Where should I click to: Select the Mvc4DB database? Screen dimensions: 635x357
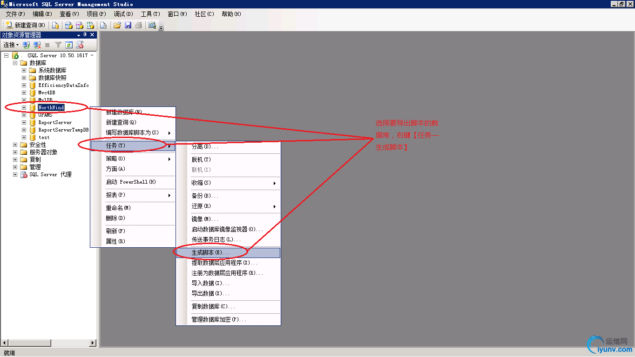click(47, 93)
